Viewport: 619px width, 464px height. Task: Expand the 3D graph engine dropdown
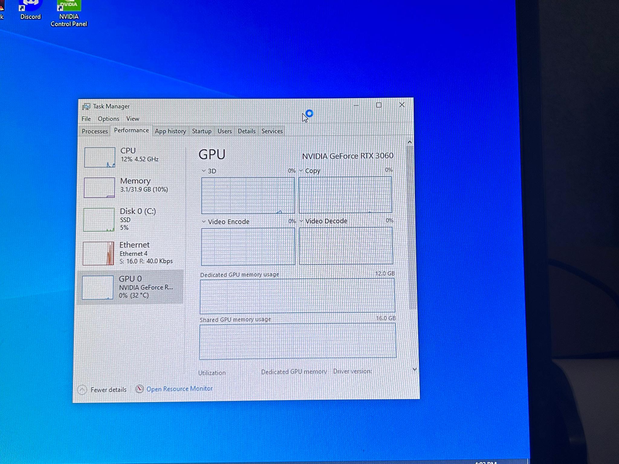click(x=204, y=171)
